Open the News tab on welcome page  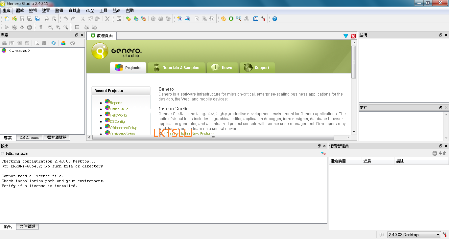click(x=222, y=68)
